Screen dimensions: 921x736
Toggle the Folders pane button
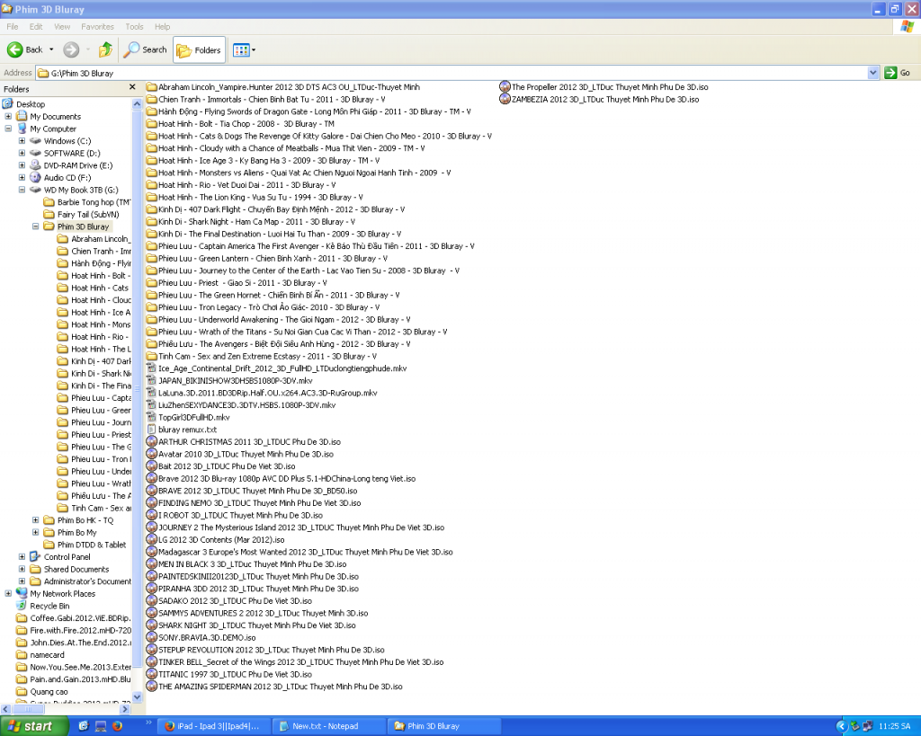(199, 50)
